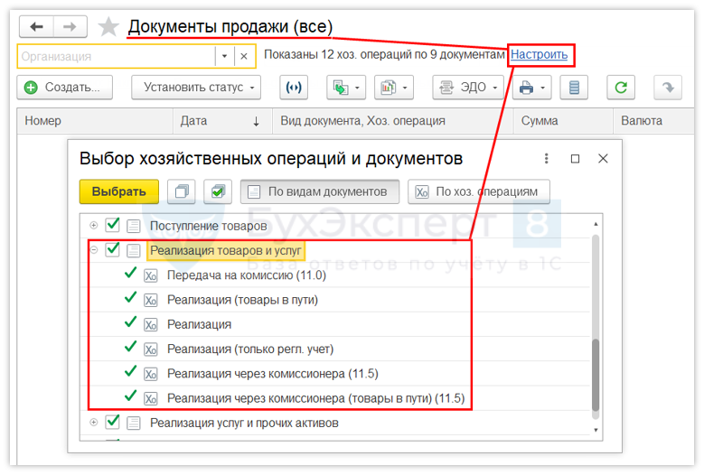Viewport: 704px width, 475px height.
Task: Click the document icon beside Поступление товаров
Action: coord(134,226)
